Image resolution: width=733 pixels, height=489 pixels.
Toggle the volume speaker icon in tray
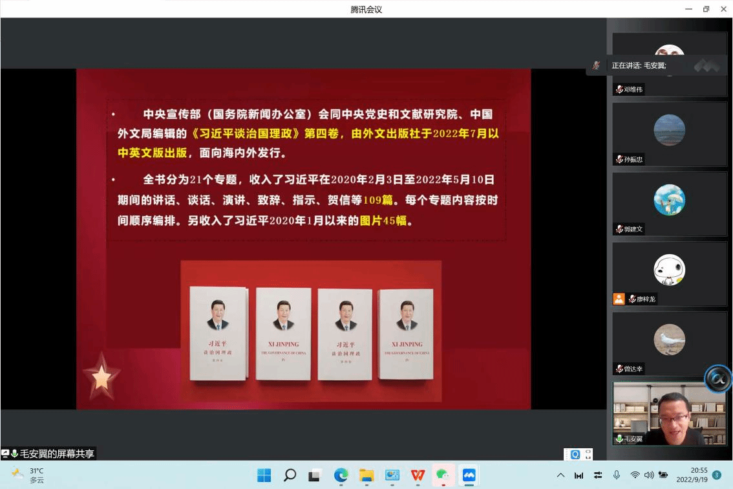point(648,475)
